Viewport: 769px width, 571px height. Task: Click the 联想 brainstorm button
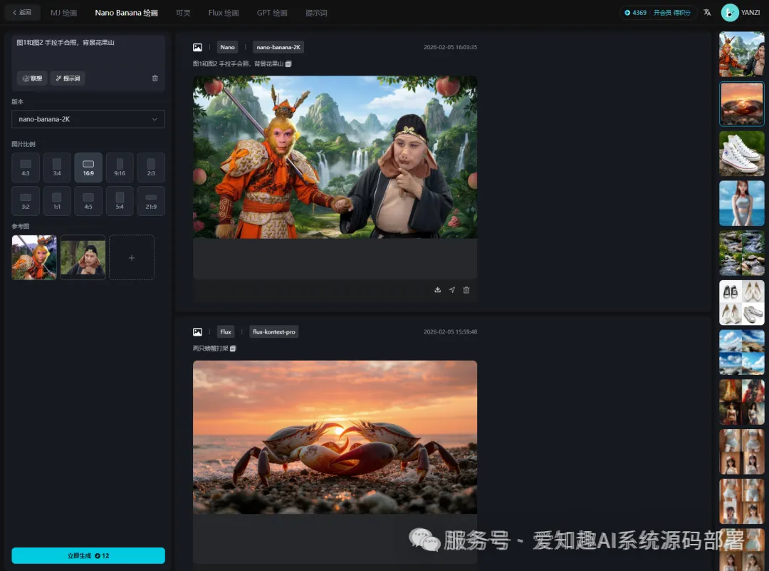point(32,78)
